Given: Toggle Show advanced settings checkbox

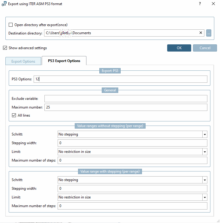Looking at the screenshot, I should pos(5,48).
